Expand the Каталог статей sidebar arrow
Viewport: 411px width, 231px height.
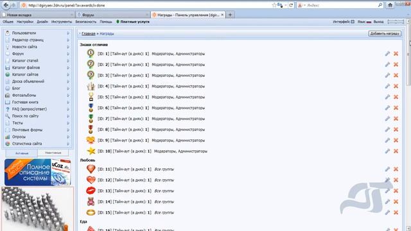[x=68, y=61]
